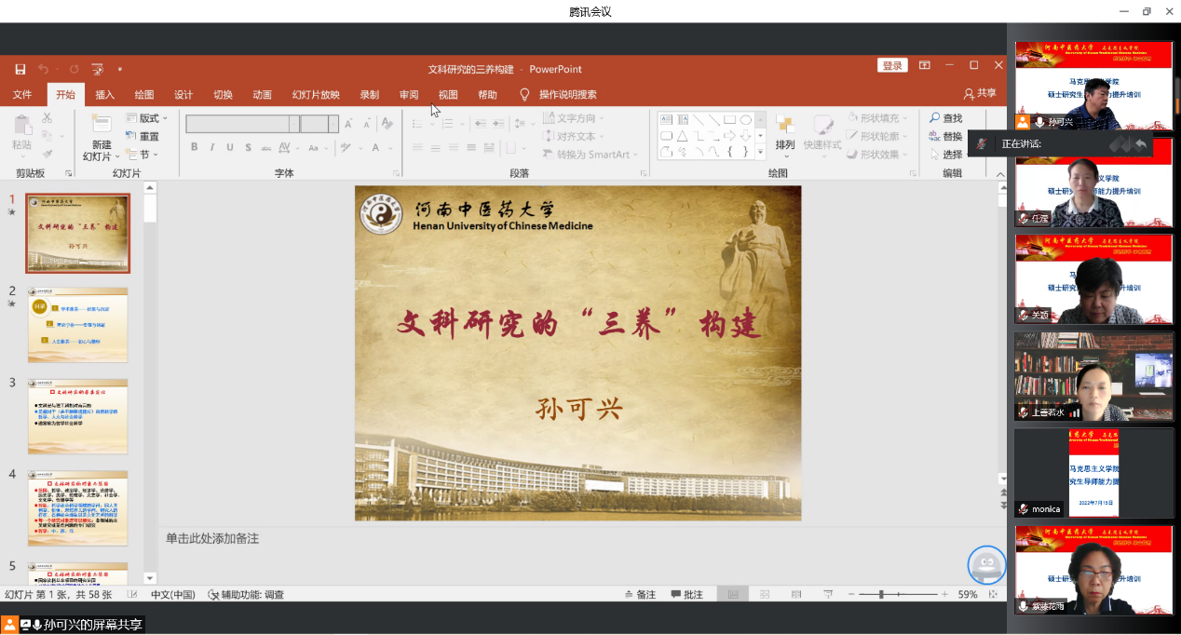
Task: Click the Share (共享) button
Action: (980, 93)
